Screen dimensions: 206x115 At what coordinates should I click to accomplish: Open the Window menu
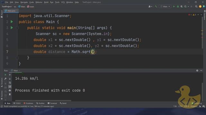coord(70,2)
